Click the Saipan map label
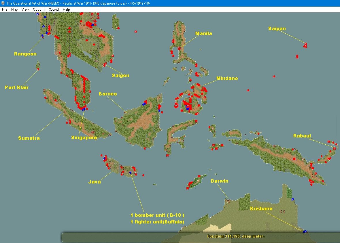The image size is (340, 243). (277, 28)
